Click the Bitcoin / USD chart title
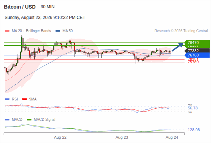 tap(20, 7)
